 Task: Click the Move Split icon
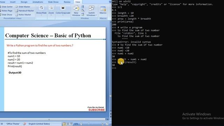tap(83, 15)
